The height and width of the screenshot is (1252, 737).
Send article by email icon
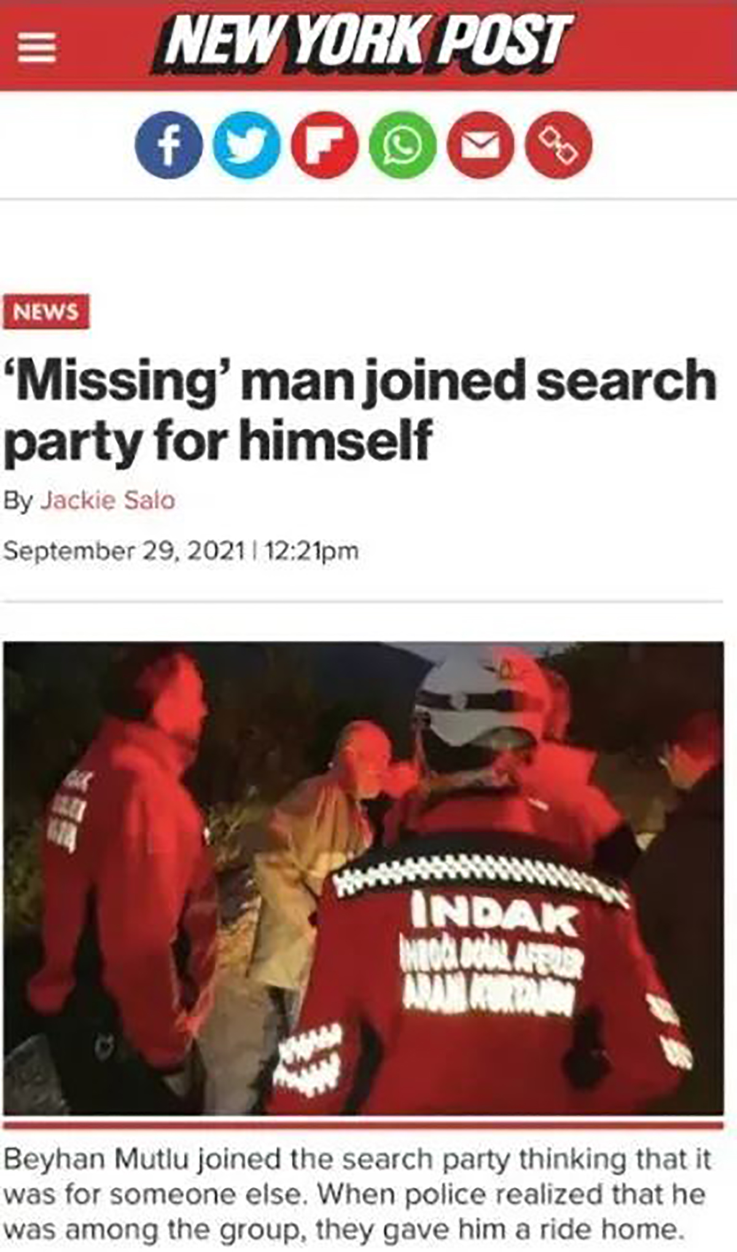[x=481, y=146]
